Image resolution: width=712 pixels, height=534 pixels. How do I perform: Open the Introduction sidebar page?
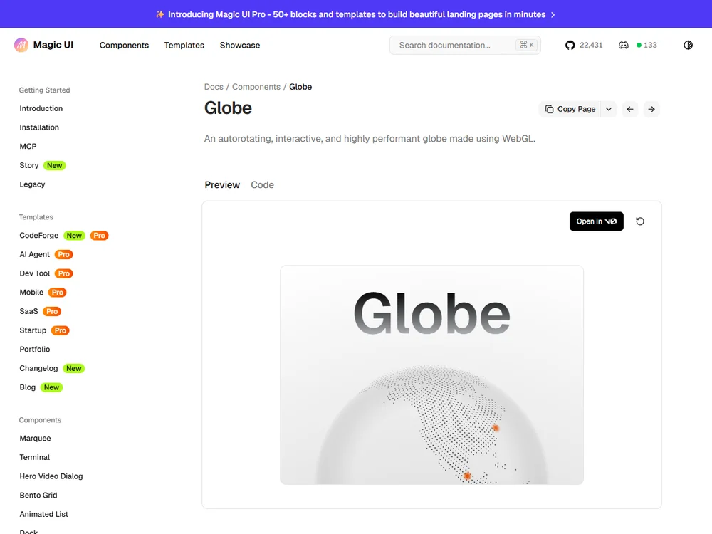[41, 108]
